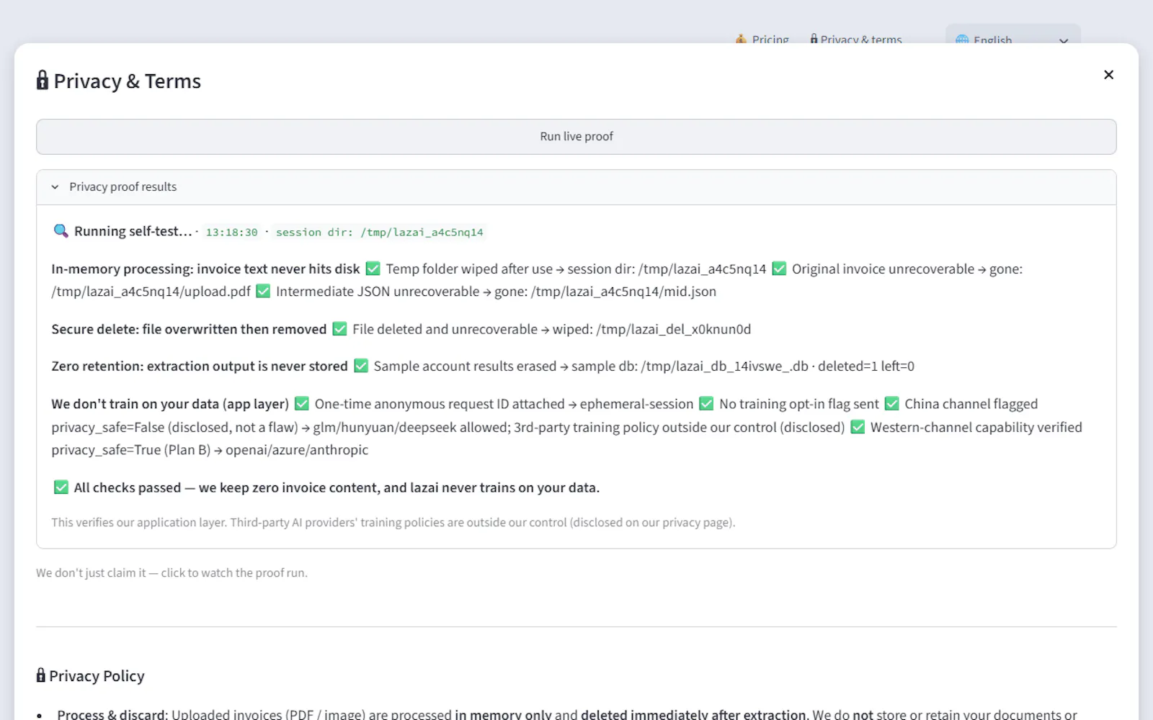Click 'Zero retention: extraction output is never stored'
The width and height of the screenshot is (1153, 720).
tap(200, 366)
